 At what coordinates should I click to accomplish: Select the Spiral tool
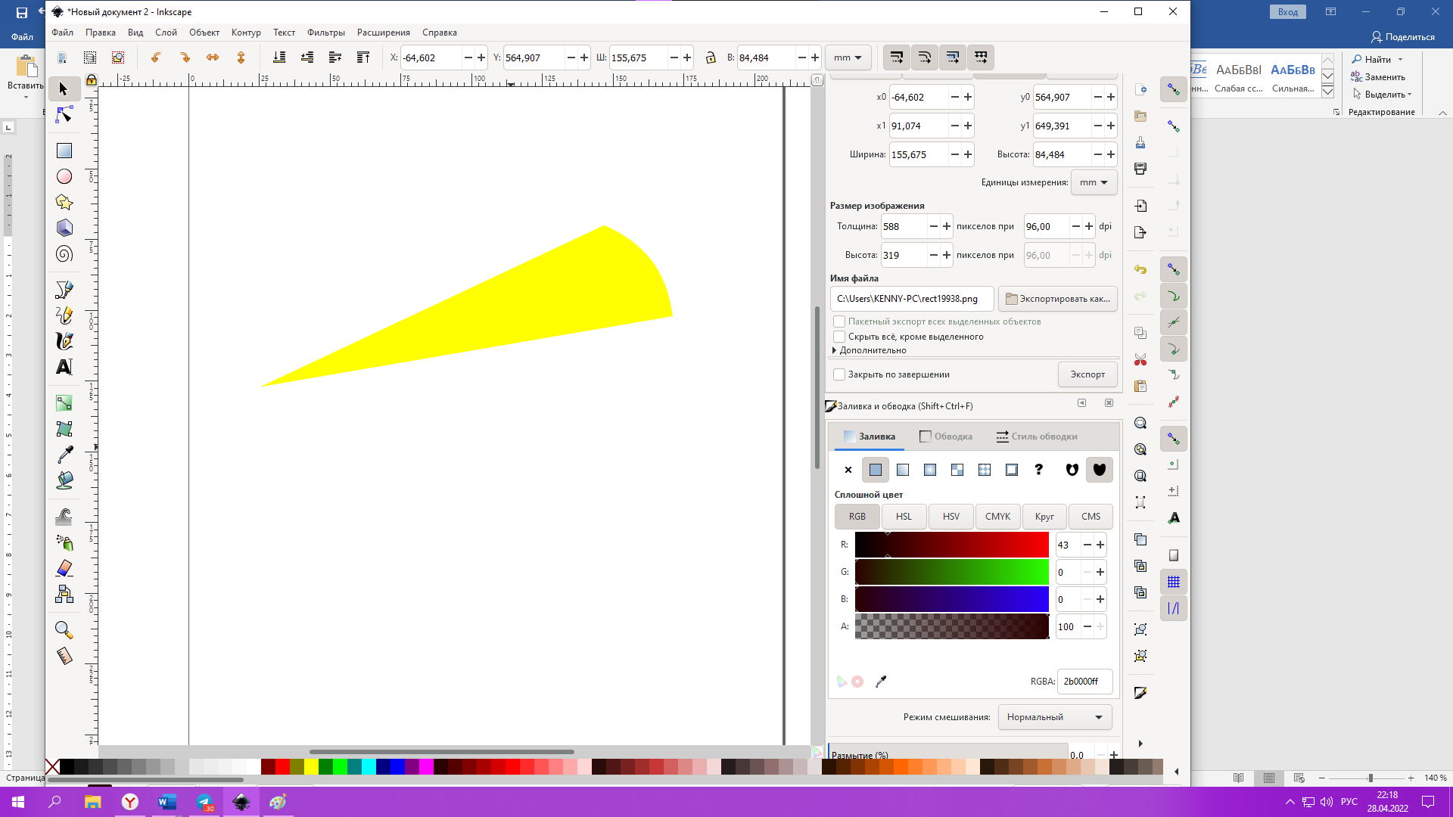point(64,253)
